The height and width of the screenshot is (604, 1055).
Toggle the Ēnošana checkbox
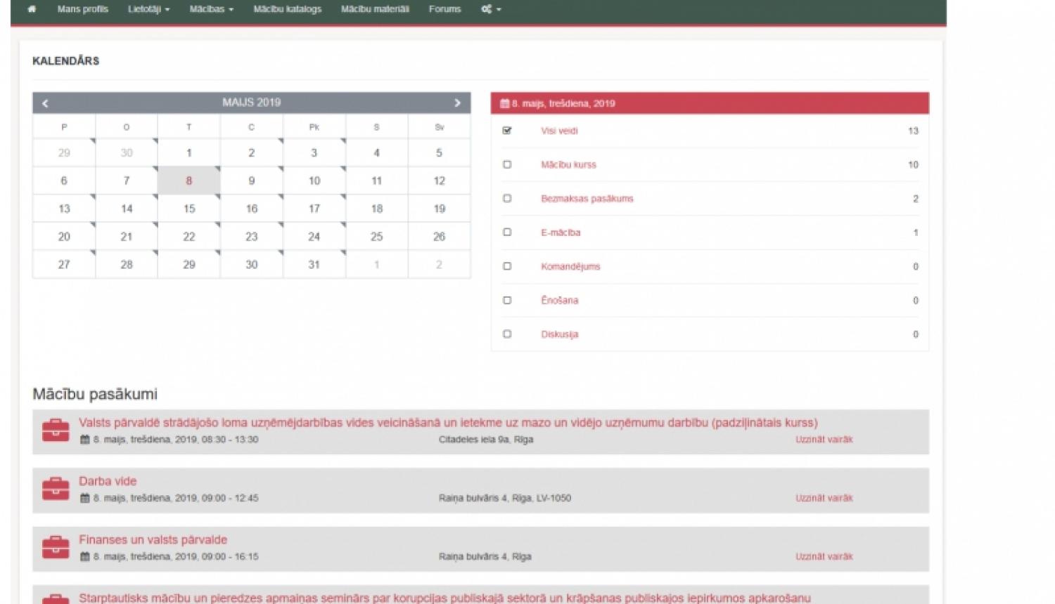tap(507, 300)
